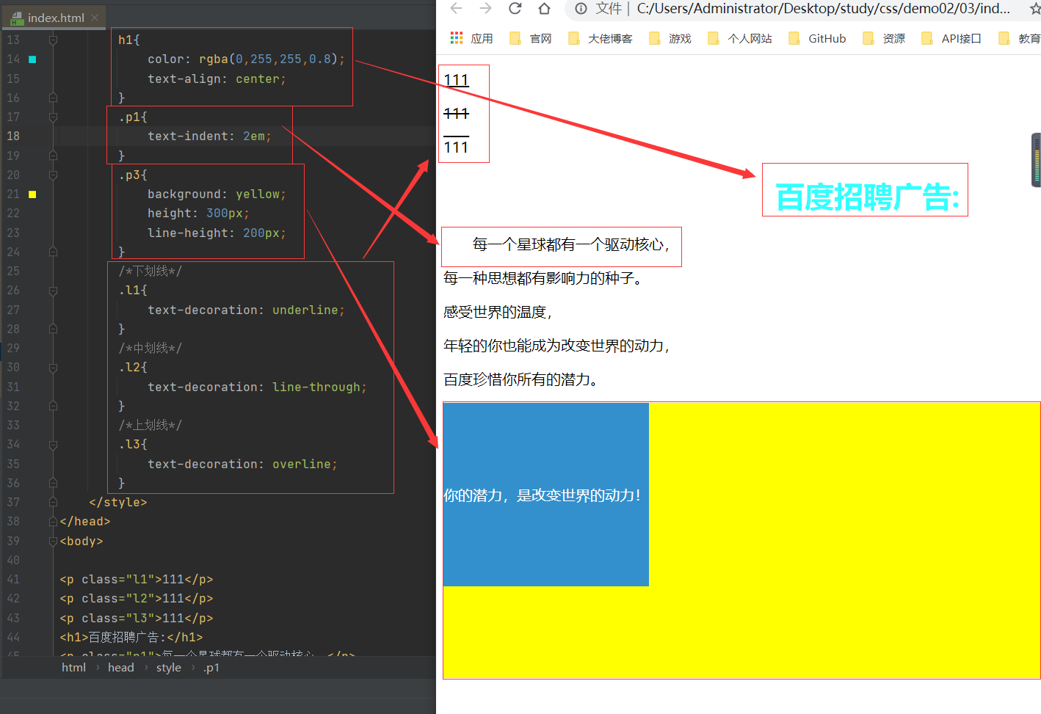Collapse the .l3 rule fold at line 34

pos(53,445)
